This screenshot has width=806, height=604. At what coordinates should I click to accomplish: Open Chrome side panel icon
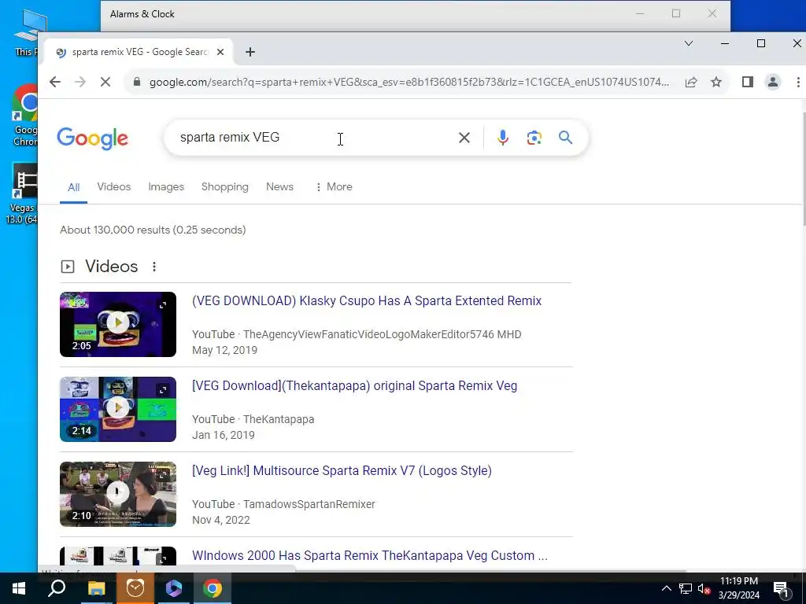(x=748, y=82)
